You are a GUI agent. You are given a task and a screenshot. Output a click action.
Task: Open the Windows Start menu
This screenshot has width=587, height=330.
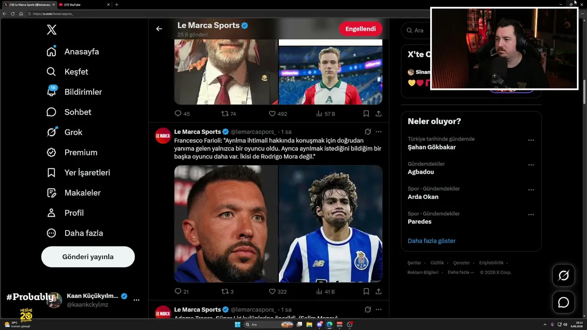click(x=238, y=324)
